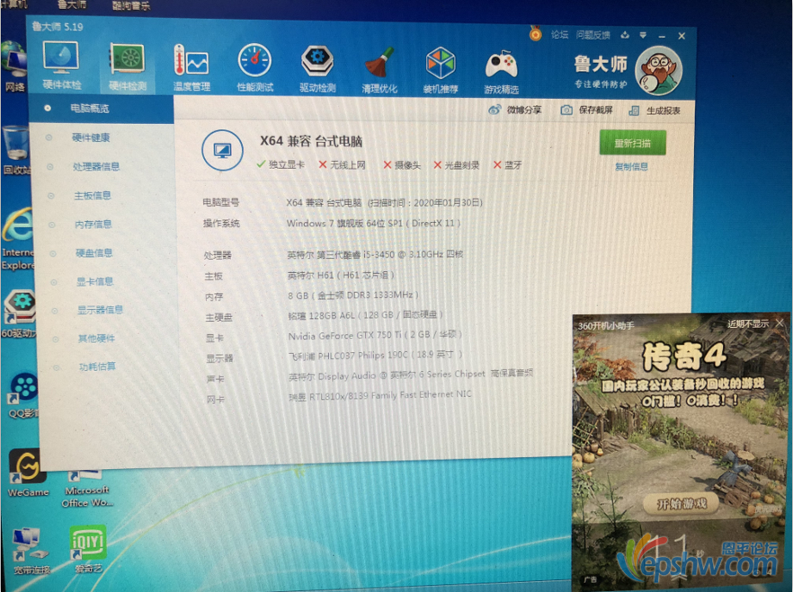Click the Display Audio 声卡 text
Viewport: 793px width, 592px height.
(x=411, y=375)
